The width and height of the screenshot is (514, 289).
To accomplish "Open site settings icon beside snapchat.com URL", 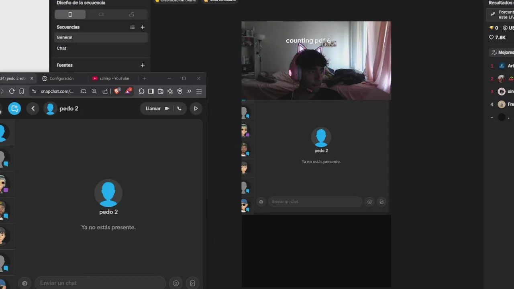I will coord(34,91).
